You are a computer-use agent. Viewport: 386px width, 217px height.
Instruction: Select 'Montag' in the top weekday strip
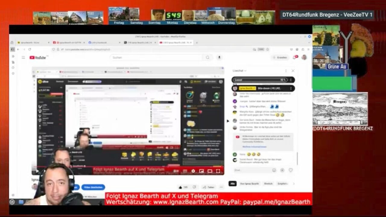pos(172,23)
